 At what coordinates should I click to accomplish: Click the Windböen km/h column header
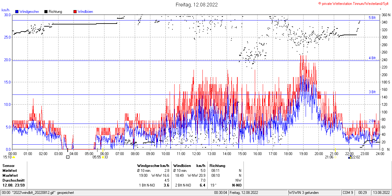pos(189,166)
